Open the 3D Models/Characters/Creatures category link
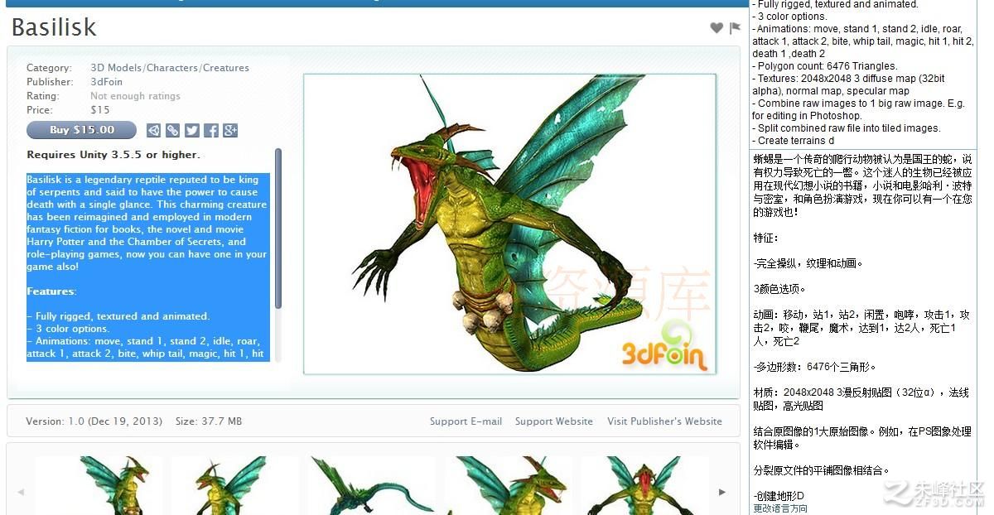The height and width of the screenshot is (515, 994). click(x=170, y=68)
